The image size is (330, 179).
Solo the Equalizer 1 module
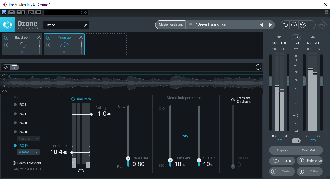click(6, 45)
